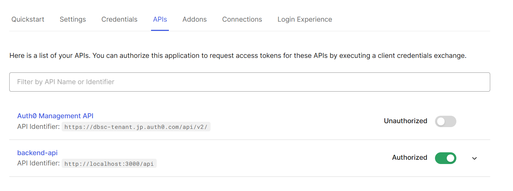Click the API Identifier label under Auth0 Management API

(38, 126)
